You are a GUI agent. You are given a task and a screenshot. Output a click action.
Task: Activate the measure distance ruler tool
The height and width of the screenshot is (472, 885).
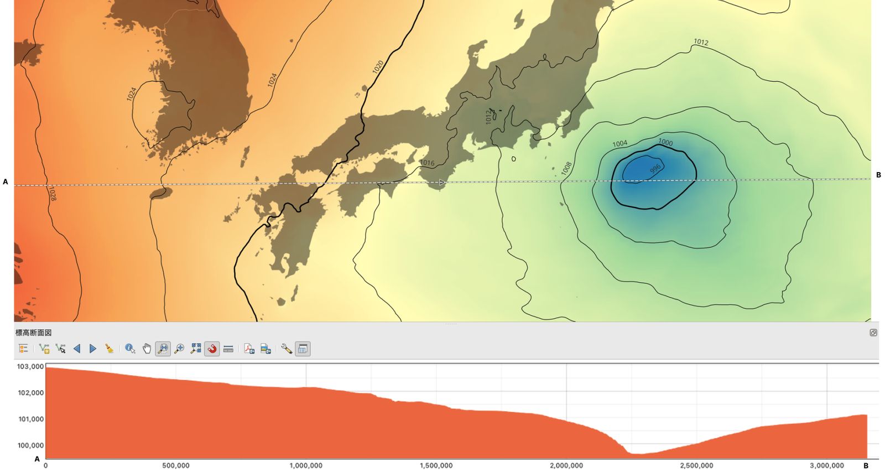click(228, 349)
